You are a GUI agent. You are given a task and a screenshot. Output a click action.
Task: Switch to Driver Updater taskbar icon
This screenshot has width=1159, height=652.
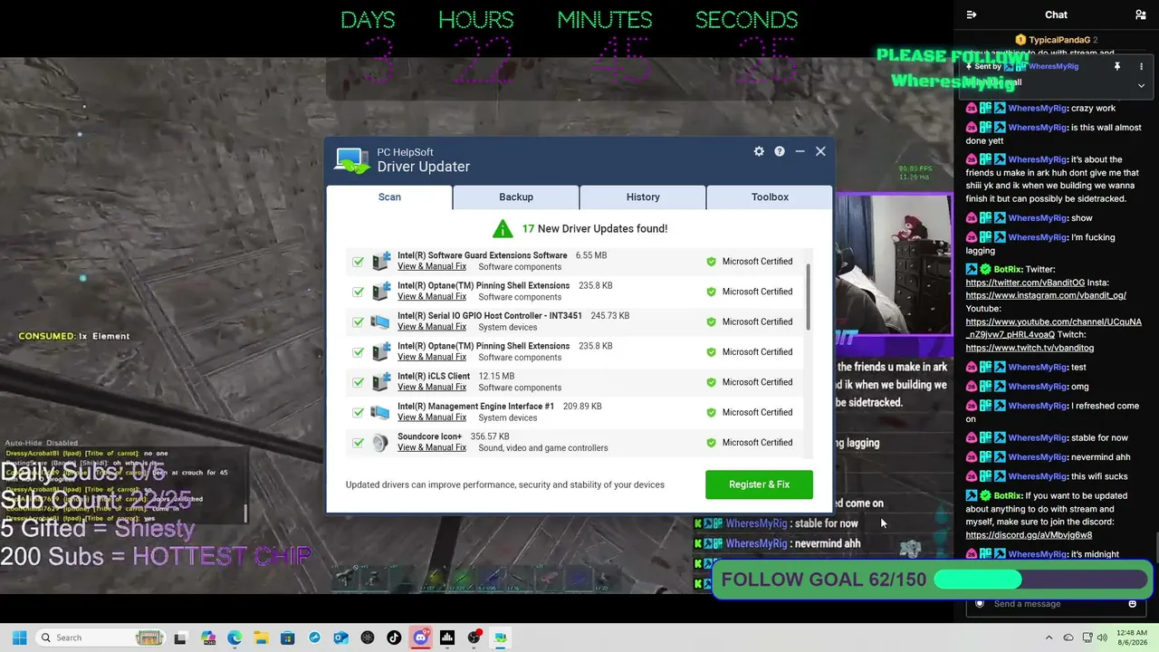point(500,638)
